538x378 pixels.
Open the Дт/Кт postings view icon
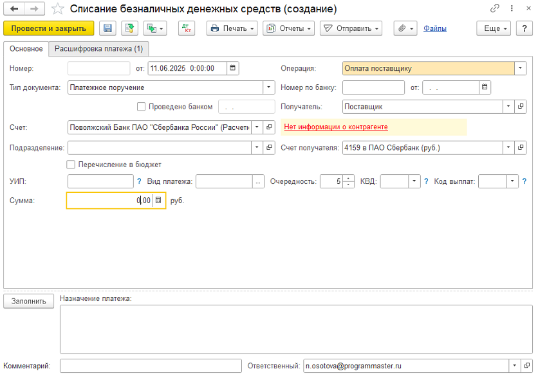[x=186, y=29]
